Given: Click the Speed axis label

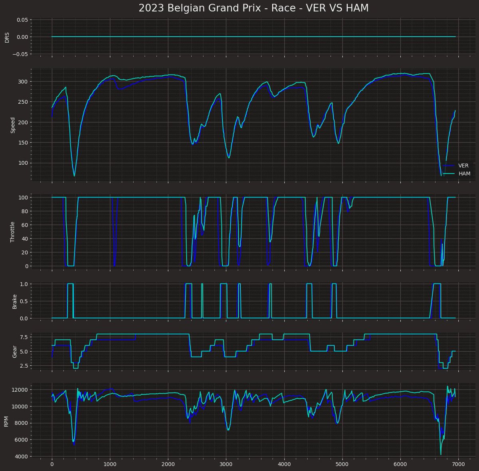Looking at the screenshot, I should pyautogui.click(x=13, y=125).
